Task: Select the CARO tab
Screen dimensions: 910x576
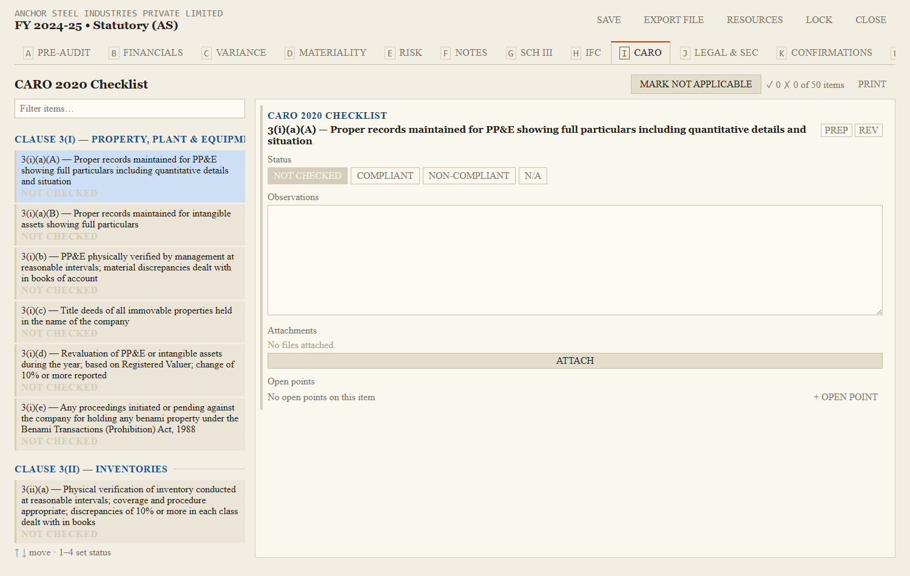Action: [x=641, y=53]
